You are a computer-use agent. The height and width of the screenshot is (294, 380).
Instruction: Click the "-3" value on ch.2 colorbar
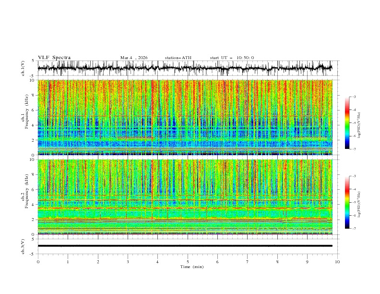click(x=354, y=176)
